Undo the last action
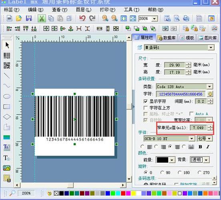 [82, 18]
